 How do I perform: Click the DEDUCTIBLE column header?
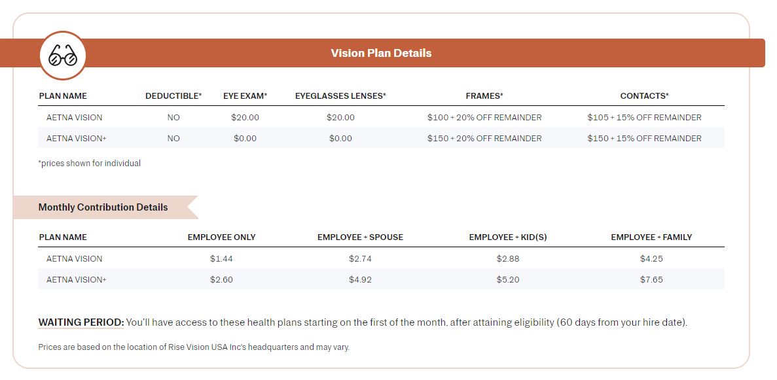point(173,96)
